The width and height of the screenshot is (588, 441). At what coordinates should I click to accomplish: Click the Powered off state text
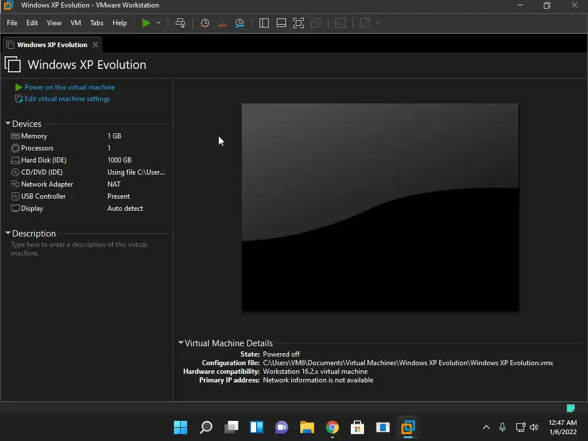281,354
